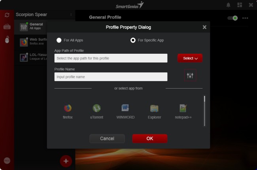Open the notifications bell icon
This screenshot has height=170, width=257.
coord(228,5)
